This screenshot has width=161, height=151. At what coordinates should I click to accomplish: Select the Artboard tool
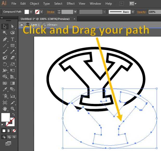5,103
